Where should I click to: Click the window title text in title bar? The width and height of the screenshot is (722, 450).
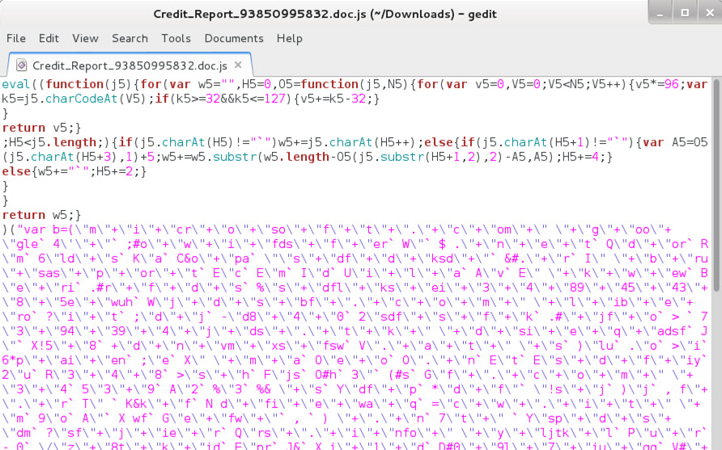[x=325, y=14]
